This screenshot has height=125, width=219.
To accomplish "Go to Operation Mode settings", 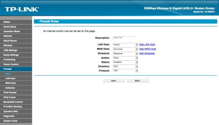I will coord(16,31).
